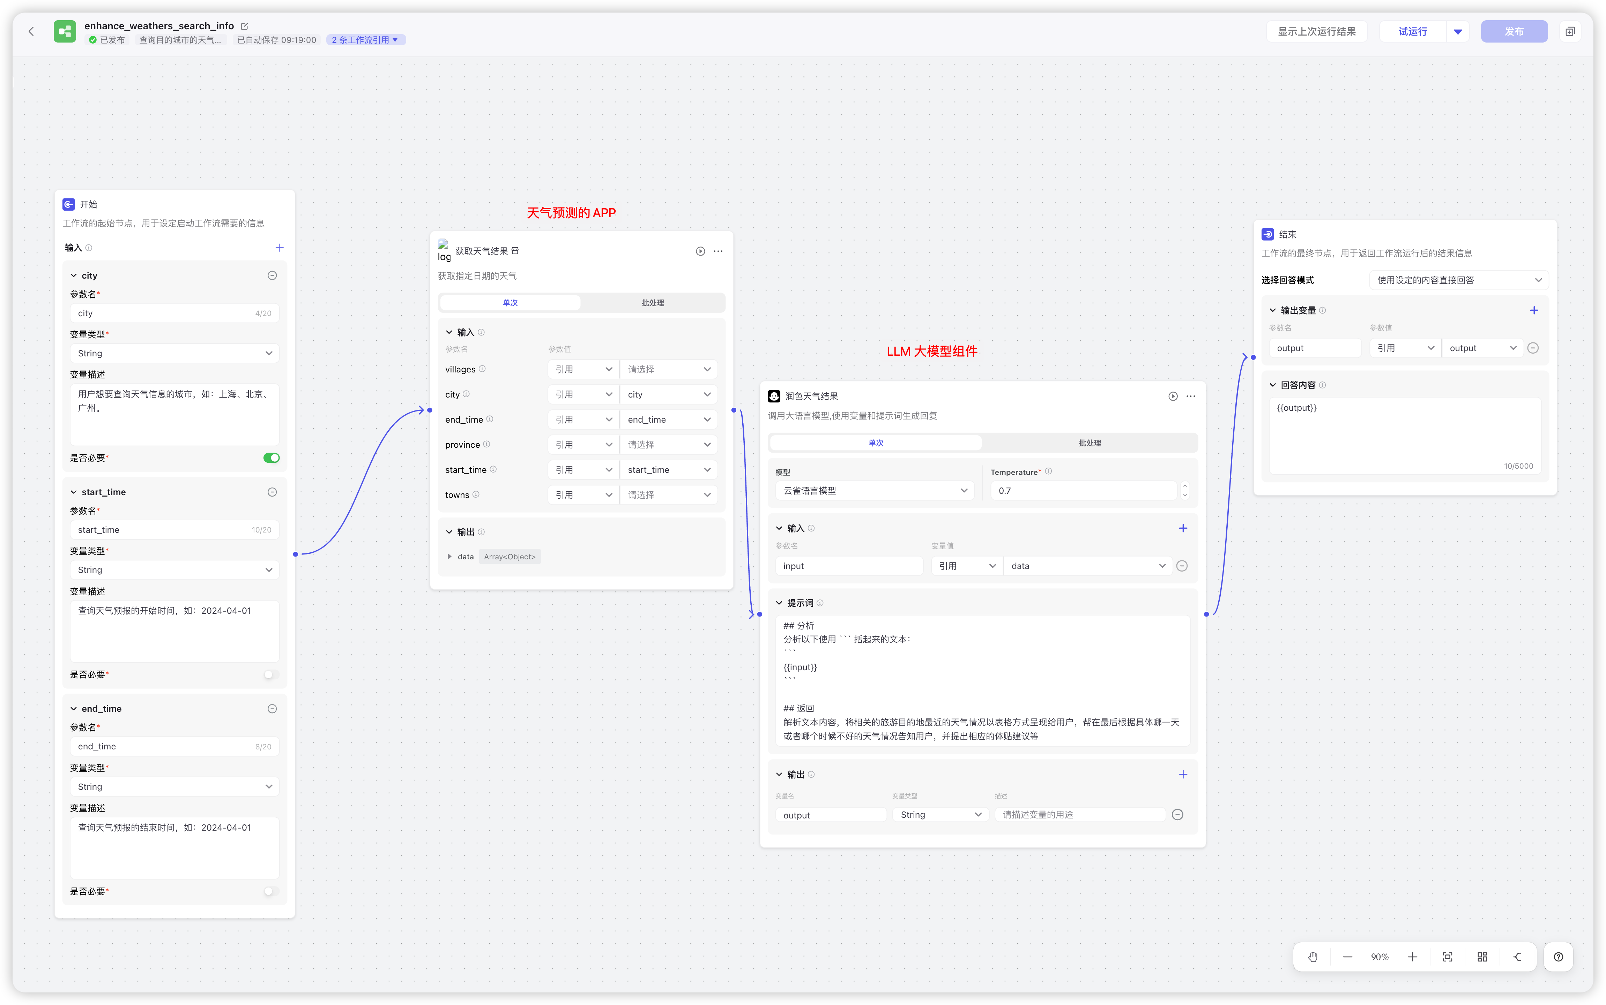
Task: Open the 云雀语言模型 model dropdown
Action: click(875, 491)
